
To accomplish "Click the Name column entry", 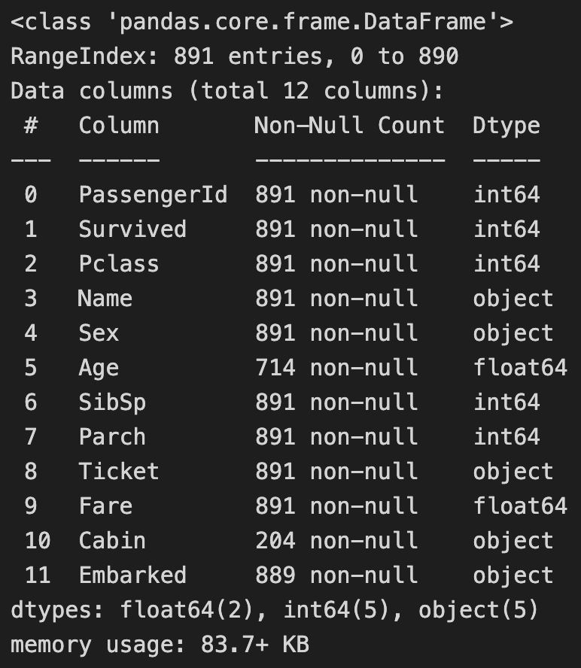I will click(x=105, y=298).
